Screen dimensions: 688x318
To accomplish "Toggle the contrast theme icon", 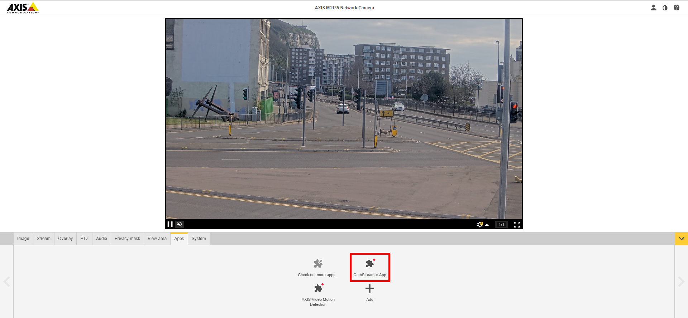I will [665, 8].
